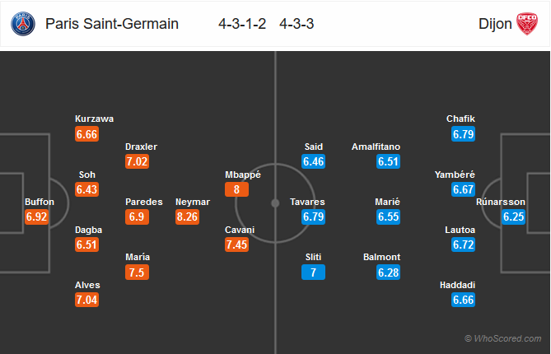Open the Dijon team name link

[x=495, y=24]
